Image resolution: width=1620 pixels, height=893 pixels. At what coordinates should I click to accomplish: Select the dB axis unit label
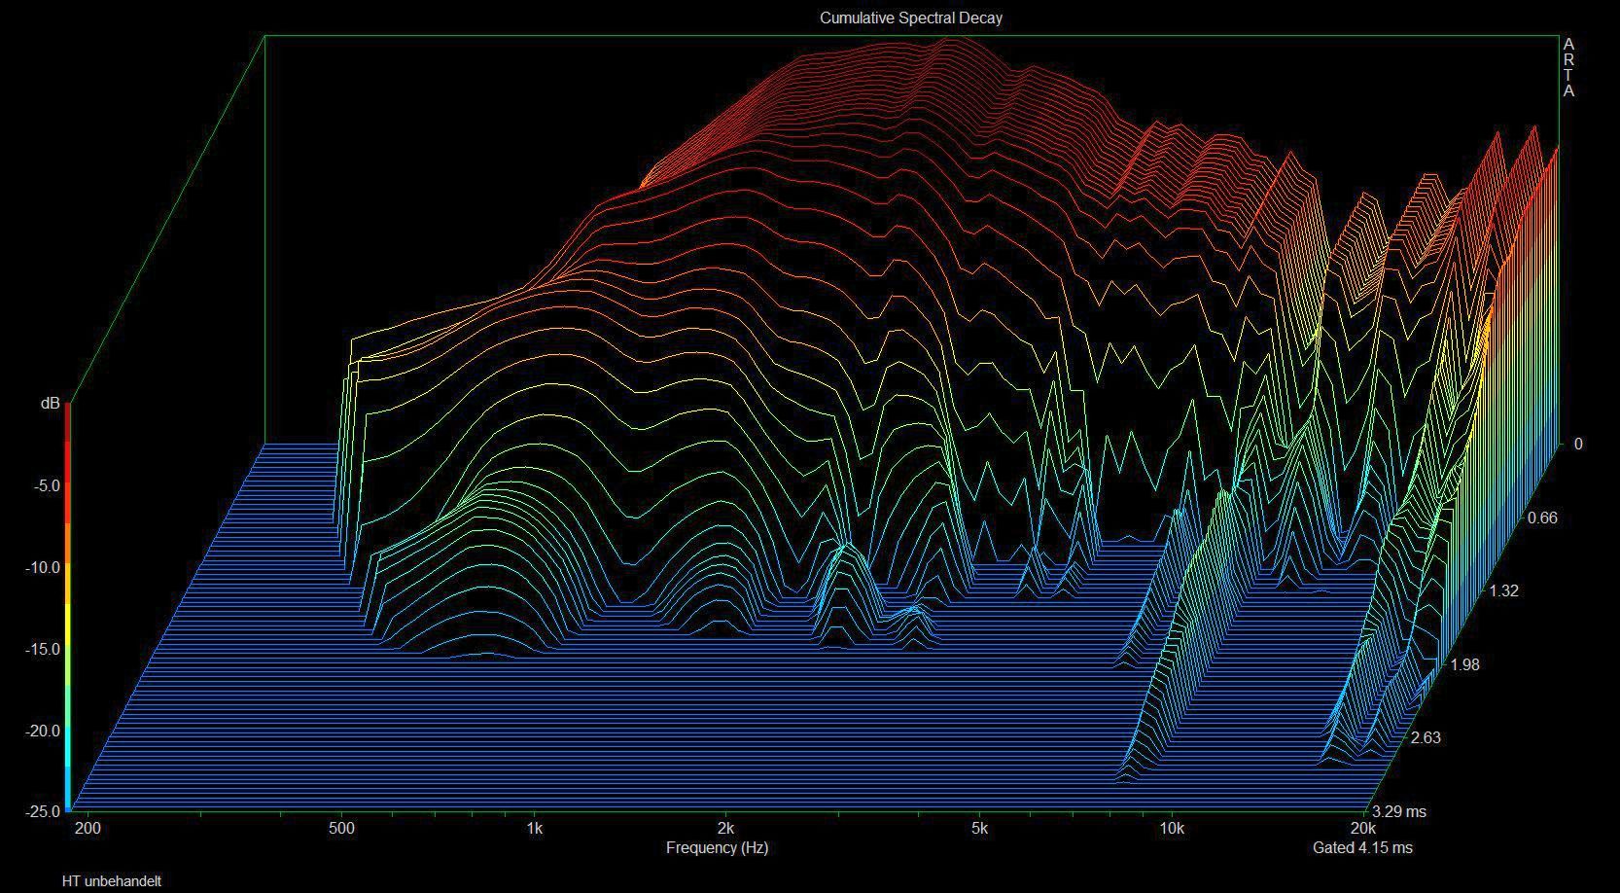(50, 403)
